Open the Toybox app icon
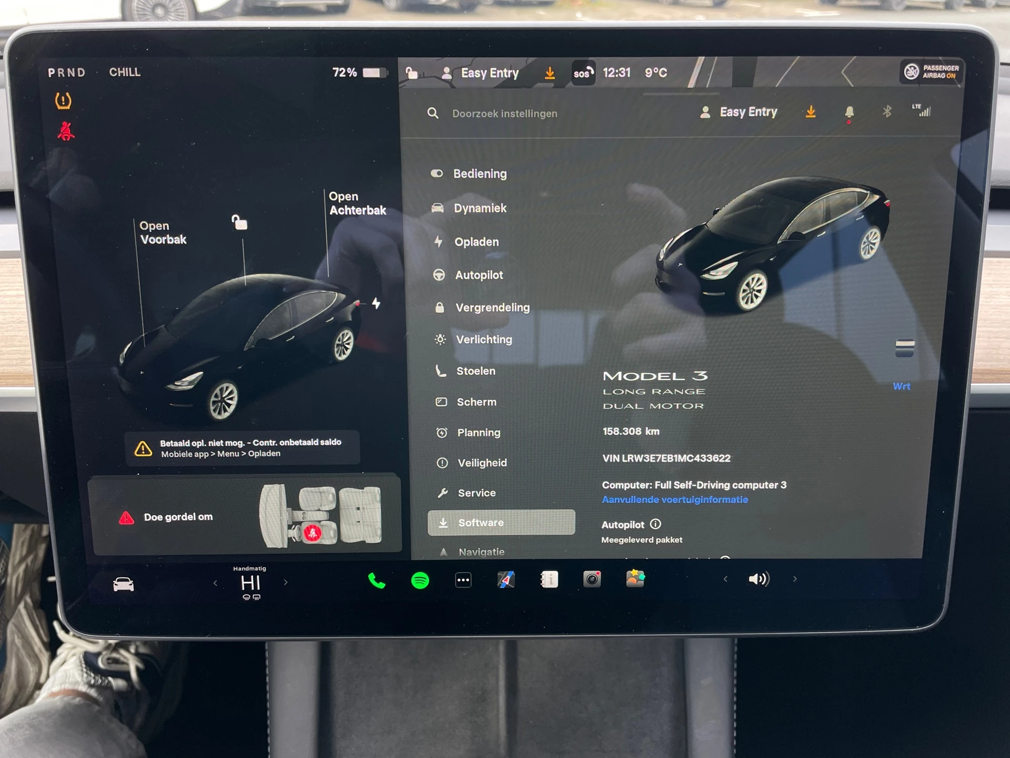1010x758 pixels. (635, 579)
